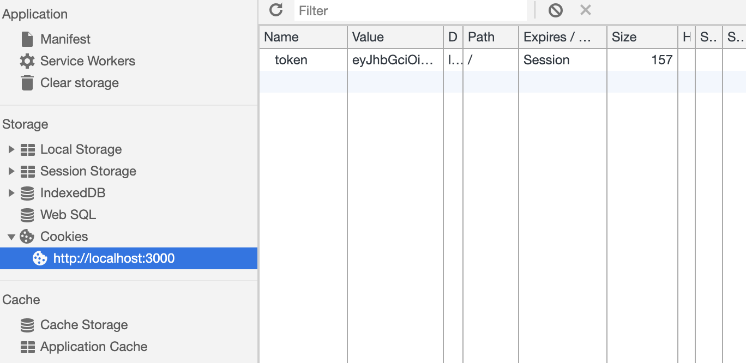The width and height of the screenshot is (746, 363).
Task: Expand the Local Storage tree arrow
Action: pyautogui.click(x=11, y=149)
